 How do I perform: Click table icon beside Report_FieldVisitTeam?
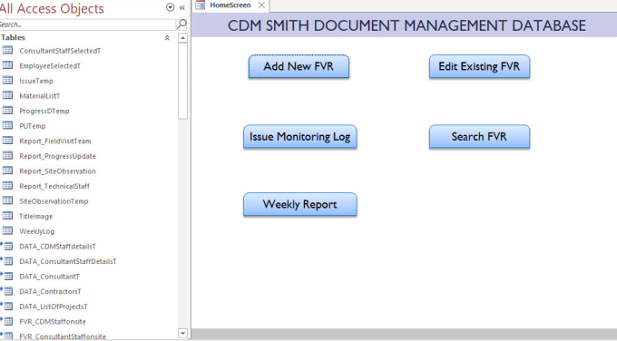pyautogui.click(x=7, y=141)
